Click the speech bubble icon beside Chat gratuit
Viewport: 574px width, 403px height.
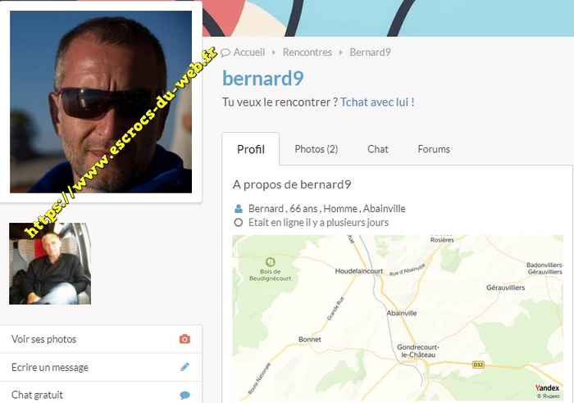point(184,395)
